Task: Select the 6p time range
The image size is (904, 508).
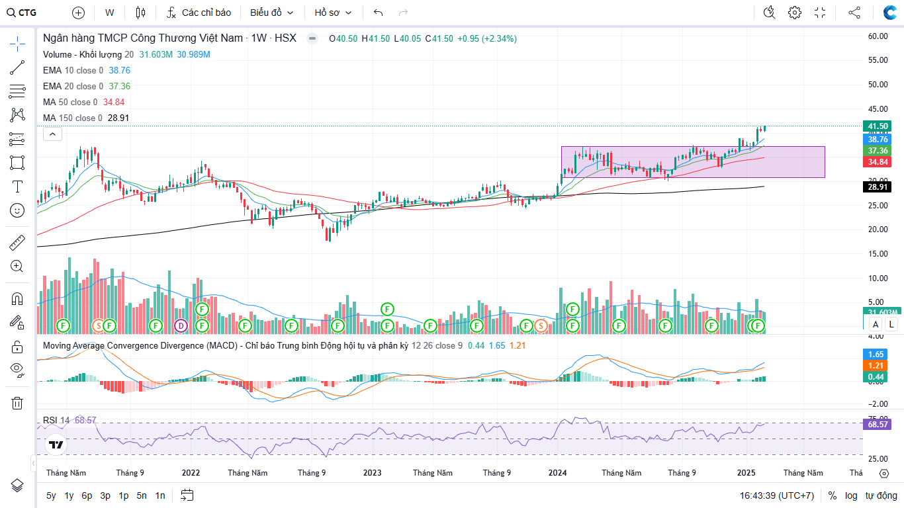Action: coord(87,495)
